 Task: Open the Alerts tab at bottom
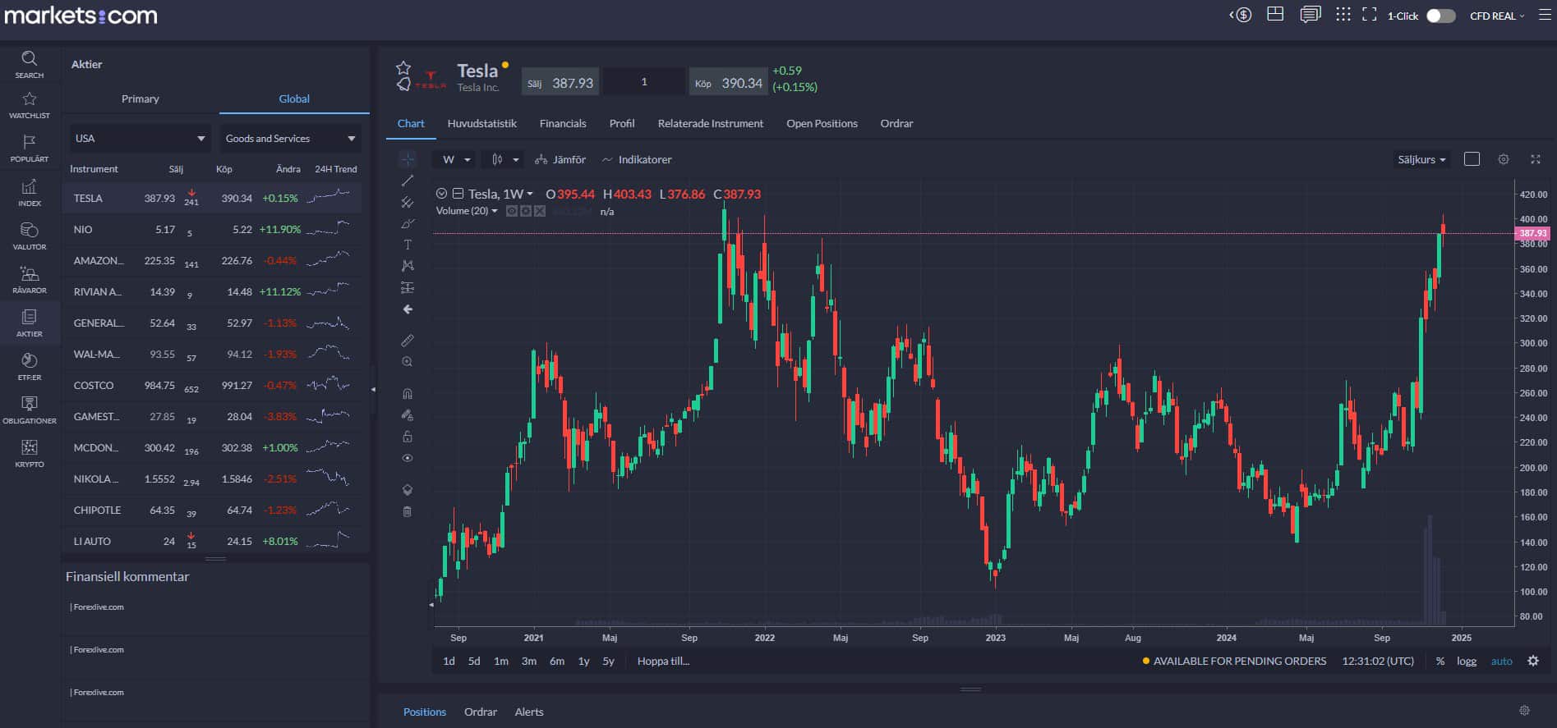click(x=529, y=712)
